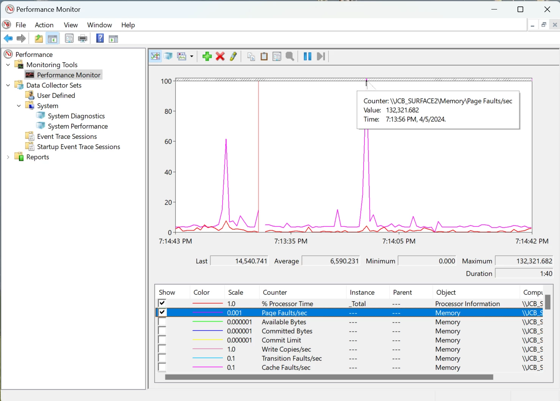Screen dimensions: 560x401
Task: Click the Zoom magnifier icon
Action: click(x=290, y=57)
